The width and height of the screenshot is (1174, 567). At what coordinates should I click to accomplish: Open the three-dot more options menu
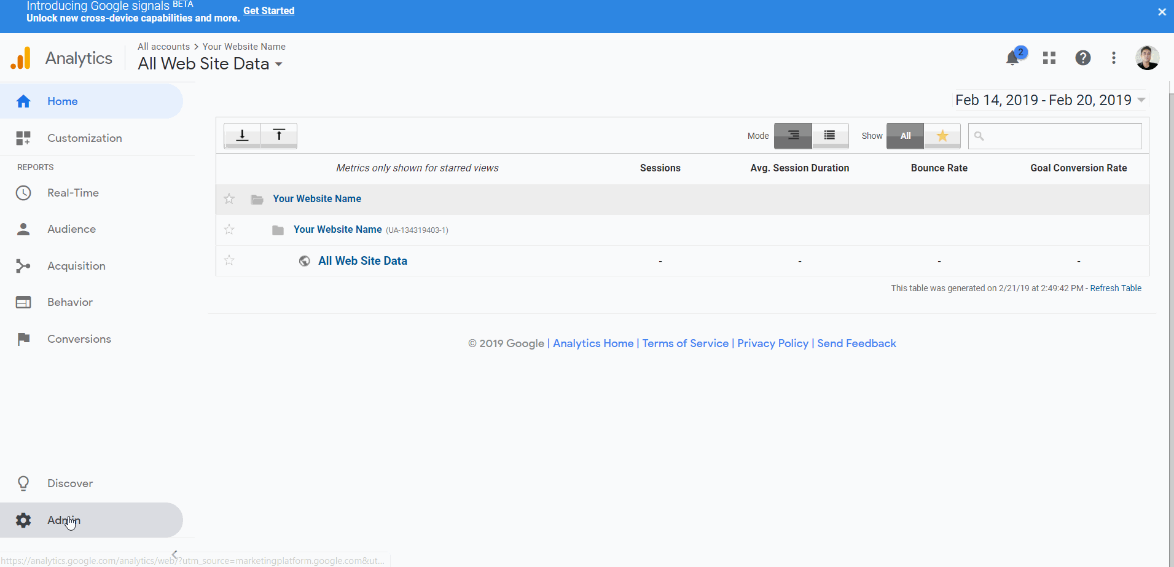(1114, 58)
